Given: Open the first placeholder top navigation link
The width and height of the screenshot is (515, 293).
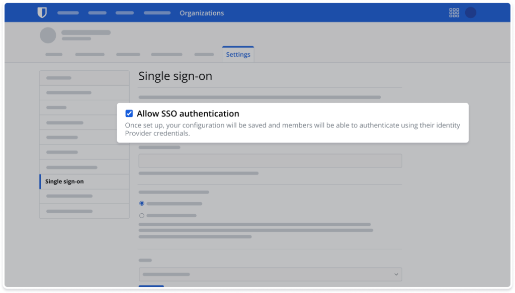Looking at the screenshot, I should click(68, 13).
